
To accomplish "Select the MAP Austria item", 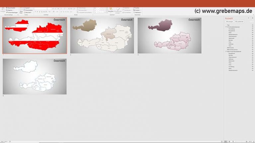I will click(x=230, y=48).
